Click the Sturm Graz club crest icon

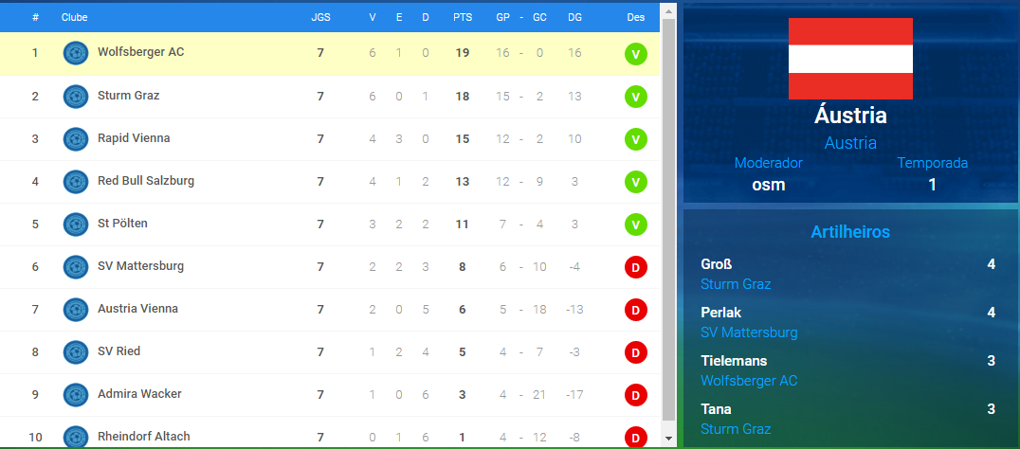click(x=76, y=96)
